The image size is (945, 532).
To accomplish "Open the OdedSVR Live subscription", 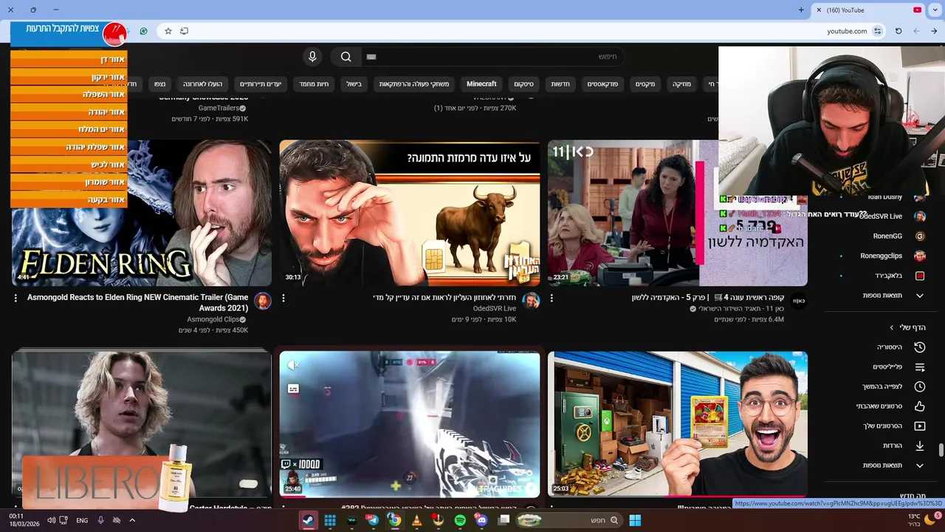I will pyautogui.click(x=882, y=216).
